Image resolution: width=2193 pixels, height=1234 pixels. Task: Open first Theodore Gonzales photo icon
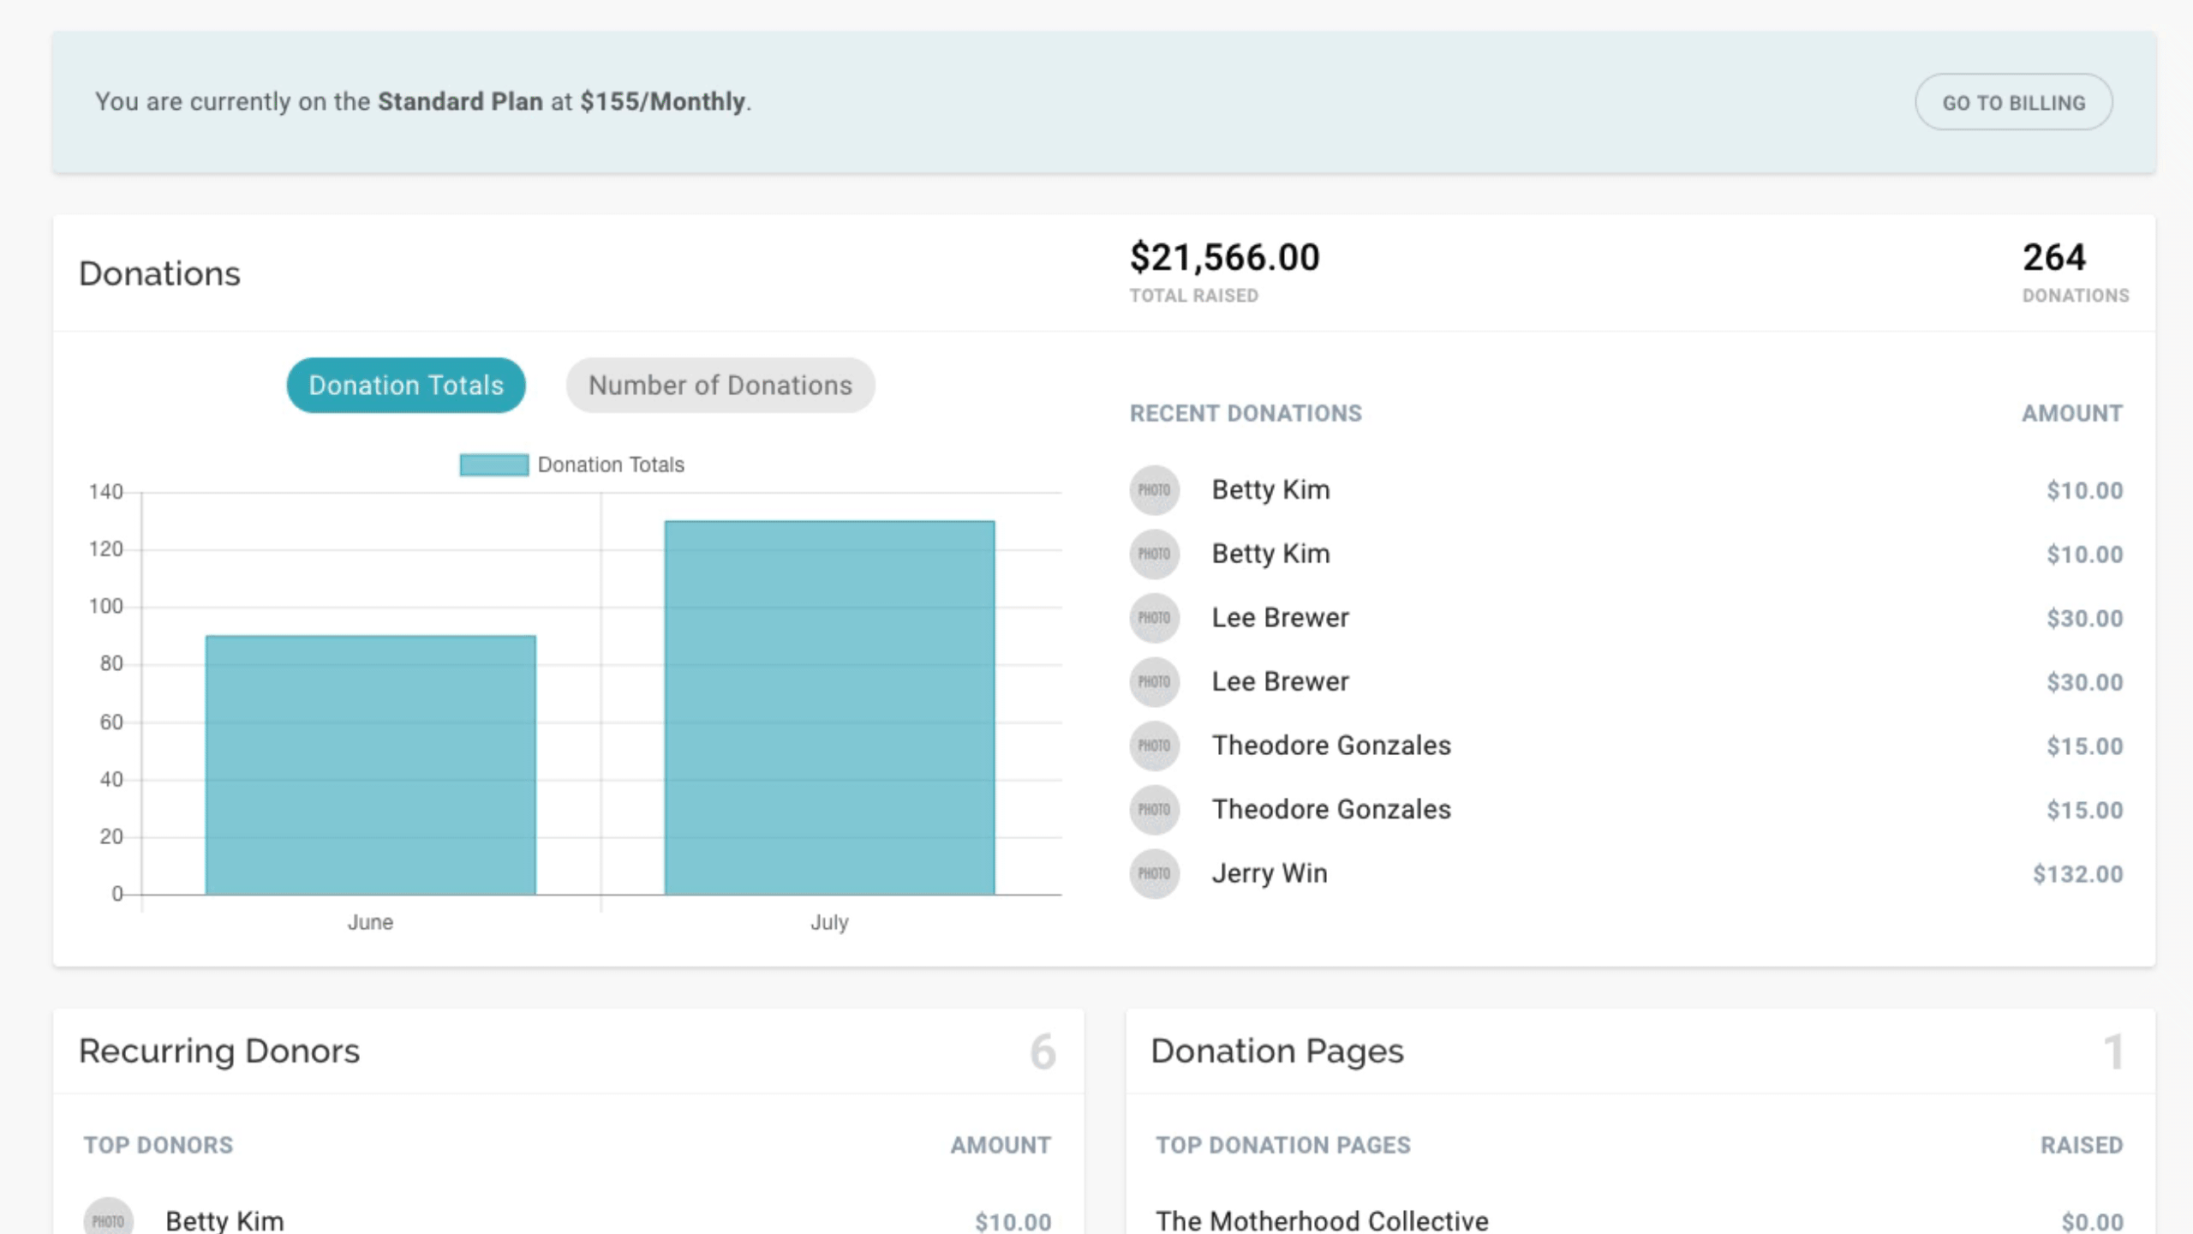coord(1155,746)
